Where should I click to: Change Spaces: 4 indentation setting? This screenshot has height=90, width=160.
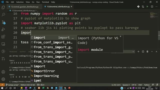pos(126,85)
